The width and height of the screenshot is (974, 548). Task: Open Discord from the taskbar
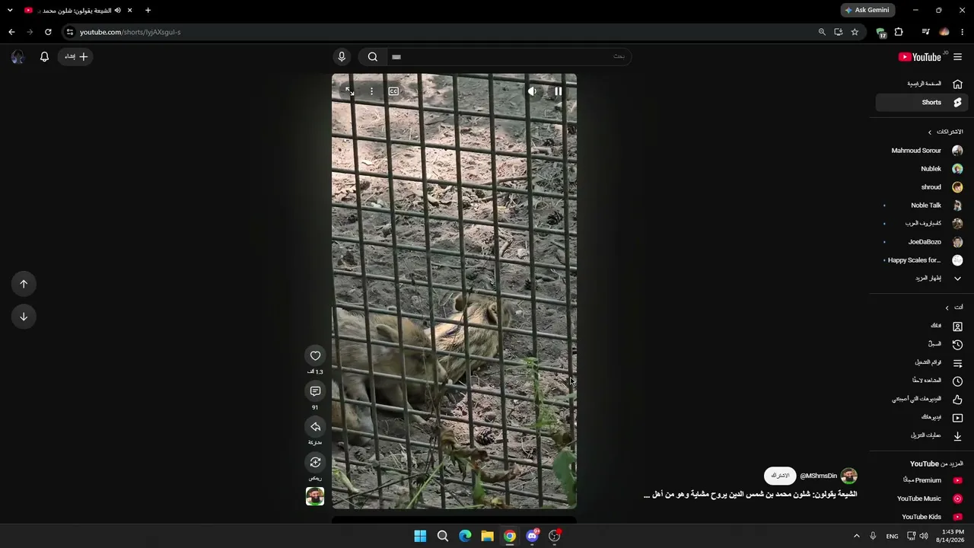click(532, 536)
